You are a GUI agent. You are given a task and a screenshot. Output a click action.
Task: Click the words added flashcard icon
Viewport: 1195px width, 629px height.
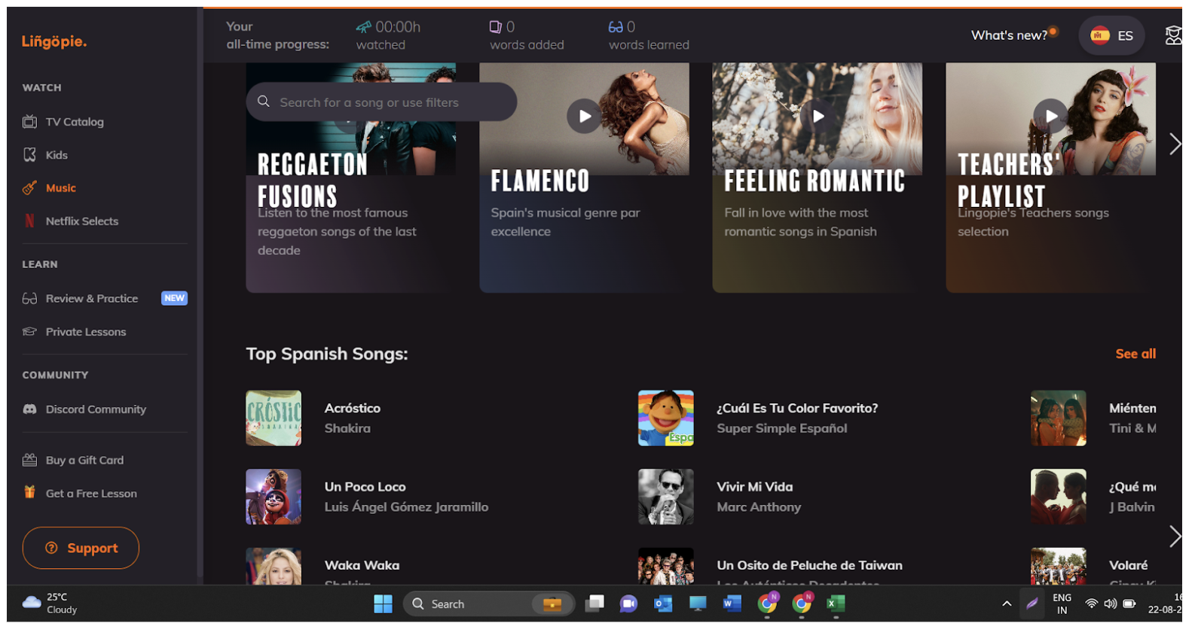[x=495, y=27]
